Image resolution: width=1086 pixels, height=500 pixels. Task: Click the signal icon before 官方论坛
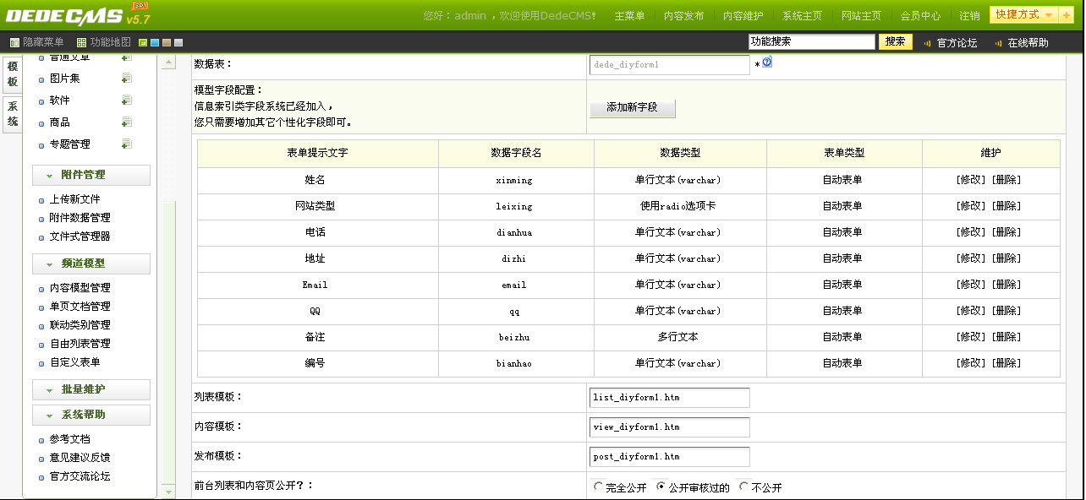tap(927, 42)
